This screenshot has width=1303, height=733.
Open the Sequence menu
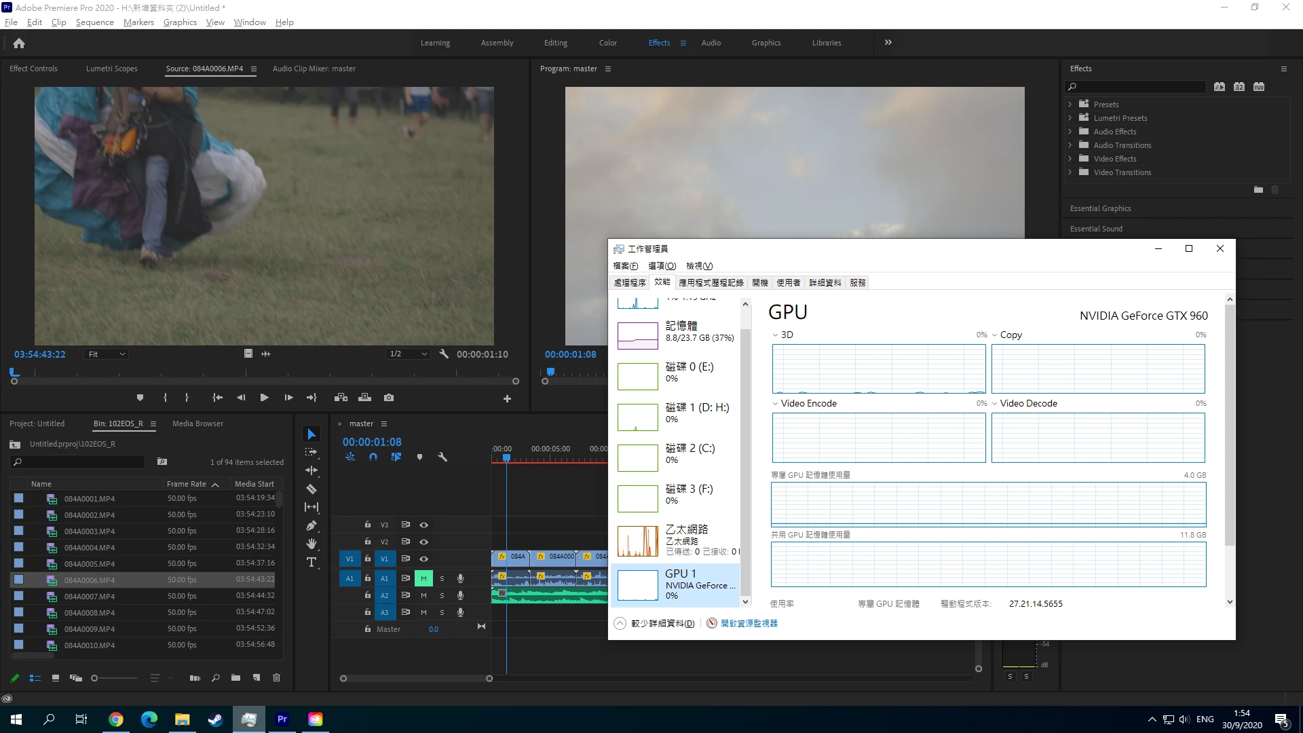coord(94,22)
